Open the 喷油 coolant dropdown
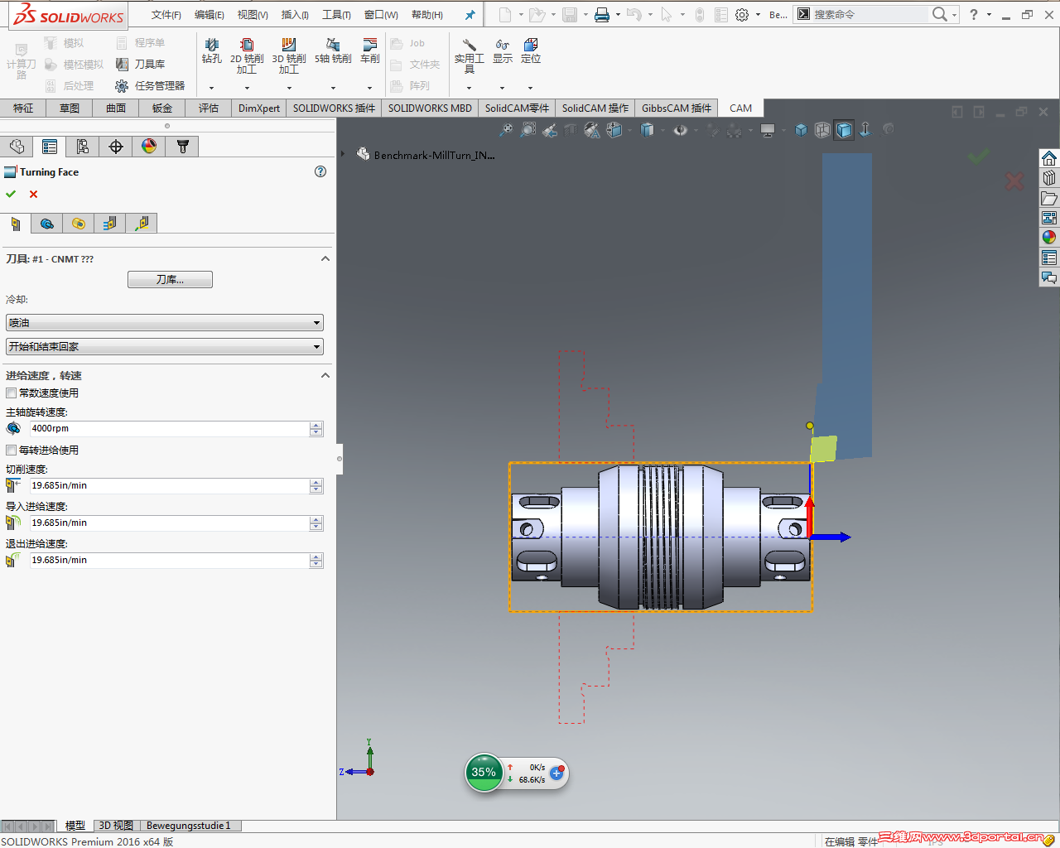 point(164,323)
